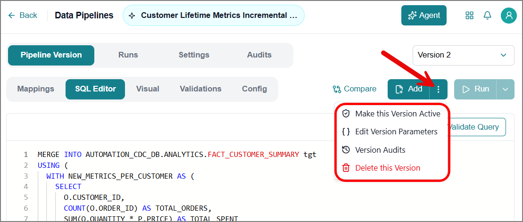Select the SQL Editor sub-tab
The width and height of the screenshot is (523, 222).
(x=95, y=89)
